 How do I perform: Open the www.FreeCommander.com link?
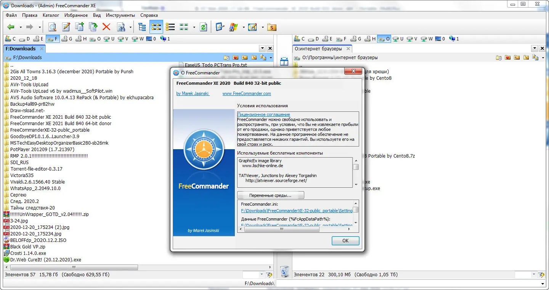coord(247,93)
